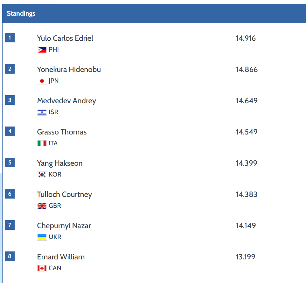
Task: Click the Italy flag icon
Action: pyautogui.click(x=42, y=143)
